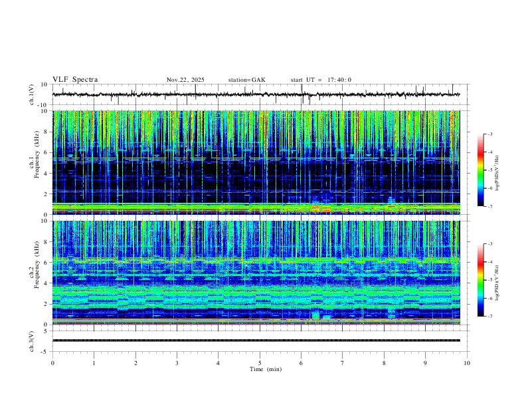Click time axis tick label "9"
The image size is (526, 407).
coord(425,363)
